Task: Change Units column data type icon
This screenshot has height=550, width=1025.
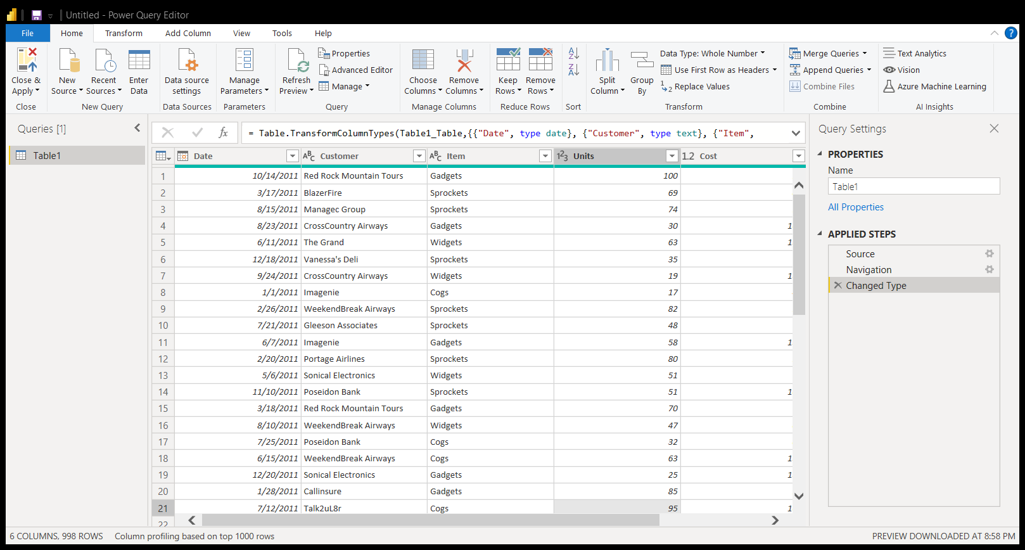Action: (x=563, y=156)
